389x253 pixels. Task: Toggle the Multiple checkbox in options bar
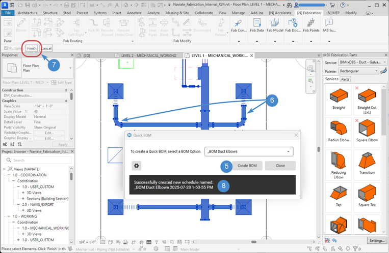[6, 48]
